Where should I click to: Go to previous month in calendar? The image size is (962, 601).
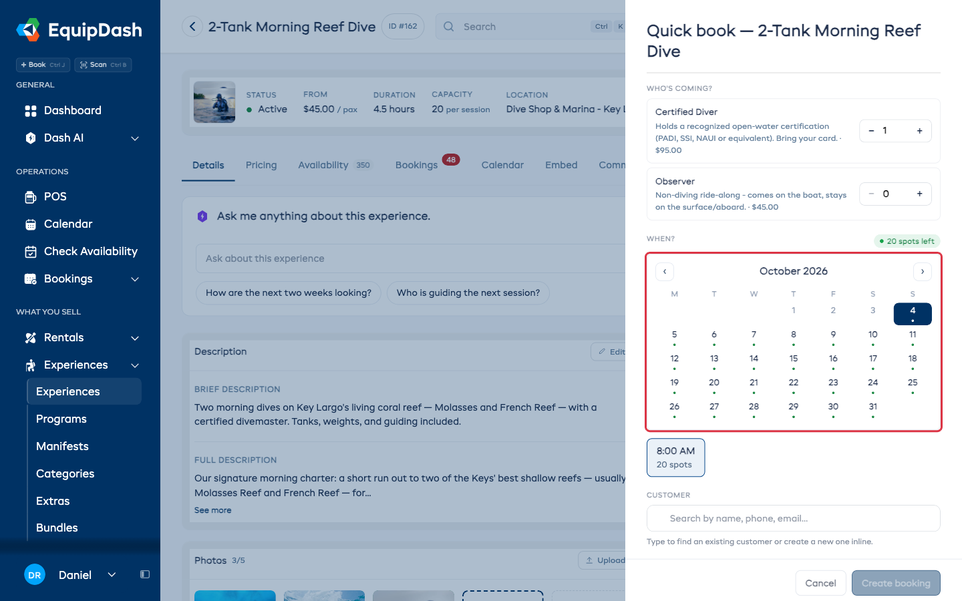pos(665,272)
